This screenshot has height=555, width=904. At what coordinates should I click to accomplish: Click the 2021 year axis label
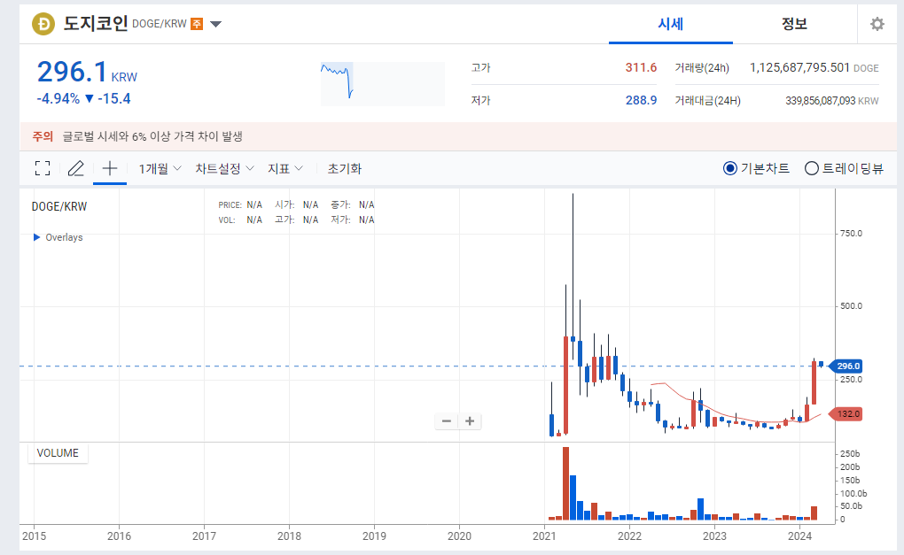coord(544,536)
